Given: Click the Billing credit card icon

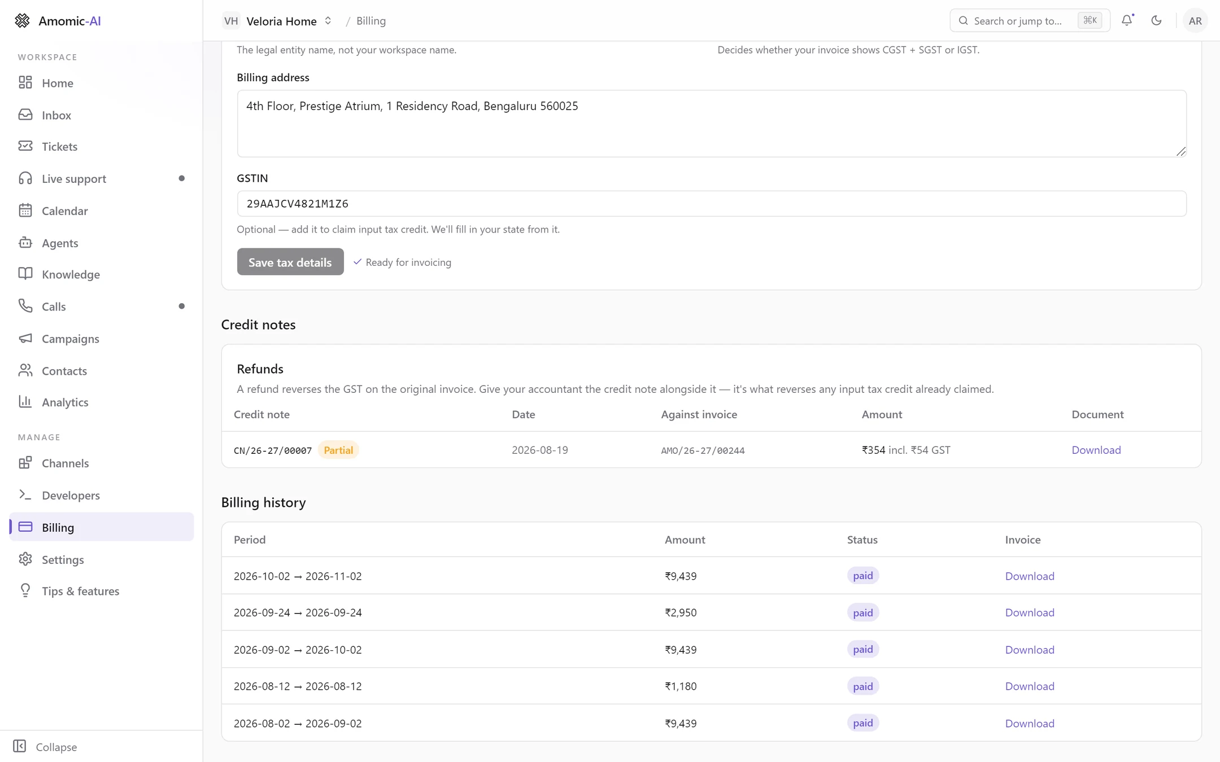Looking at the screenshot, I should (25, 527).
